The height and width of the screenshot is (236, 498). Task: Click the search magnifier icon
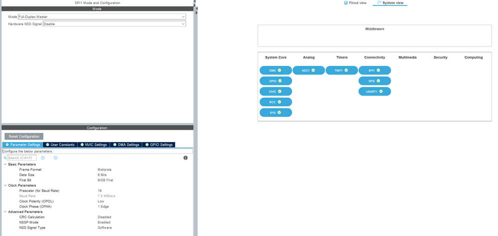click(x=5, y=158)
